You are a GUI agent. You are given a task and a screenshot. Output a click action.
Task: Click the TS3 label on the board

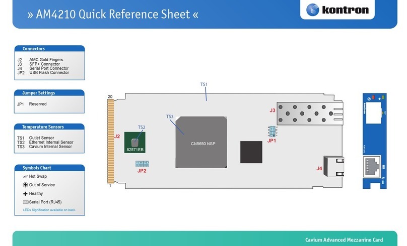[x=170, y=116]
